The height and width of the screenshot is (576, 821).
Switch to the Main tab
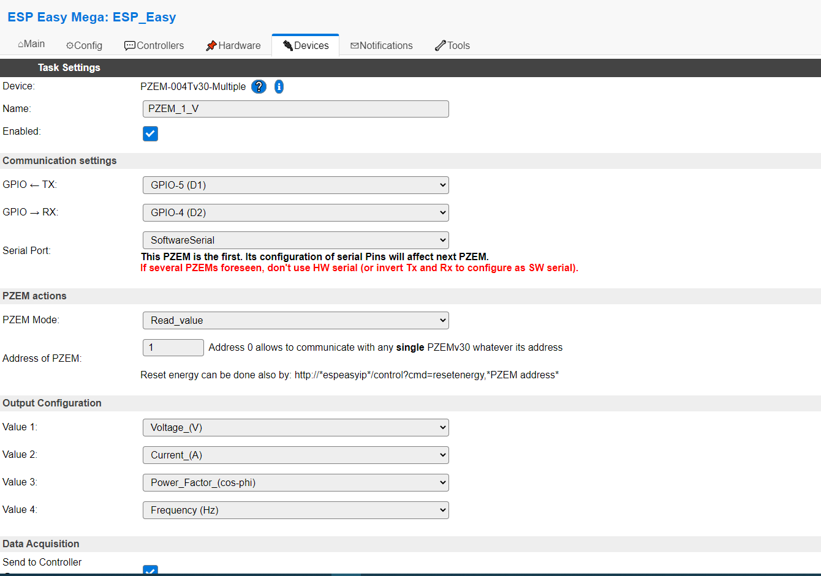coord(31,44)
